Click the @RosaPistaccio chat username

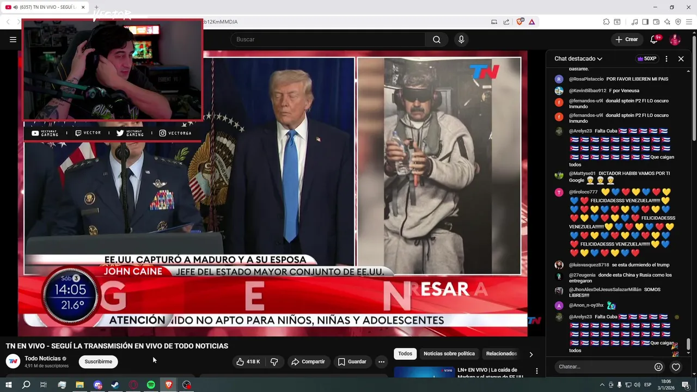tap(586, 79)
